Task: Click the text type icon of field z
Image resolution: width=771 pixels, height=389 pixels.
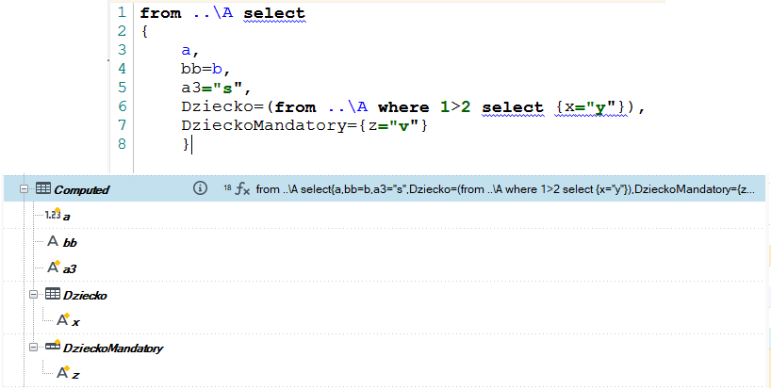Action: (62, 372)
